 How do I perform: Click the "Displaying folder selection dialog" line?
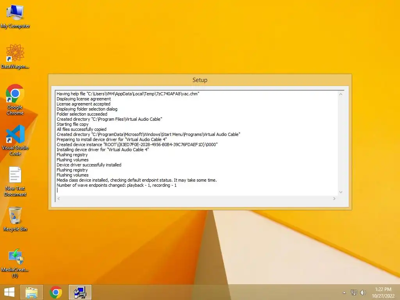[87, 109]
